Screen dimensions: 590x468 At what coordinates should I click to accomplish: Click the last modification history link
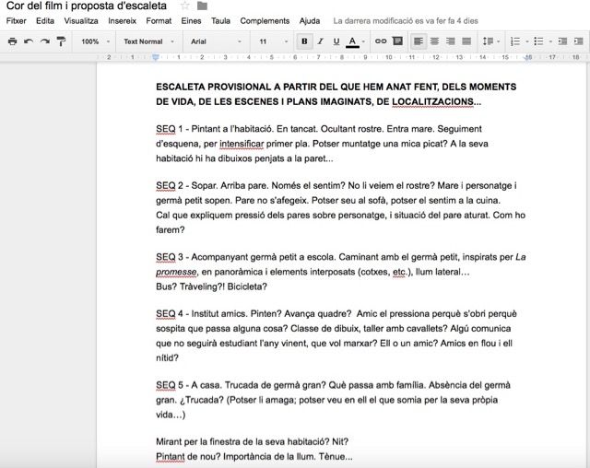[x=406, y=21]
